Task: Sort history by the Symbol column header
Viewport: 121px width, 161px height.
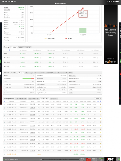Action: click(x=33, y=101)
